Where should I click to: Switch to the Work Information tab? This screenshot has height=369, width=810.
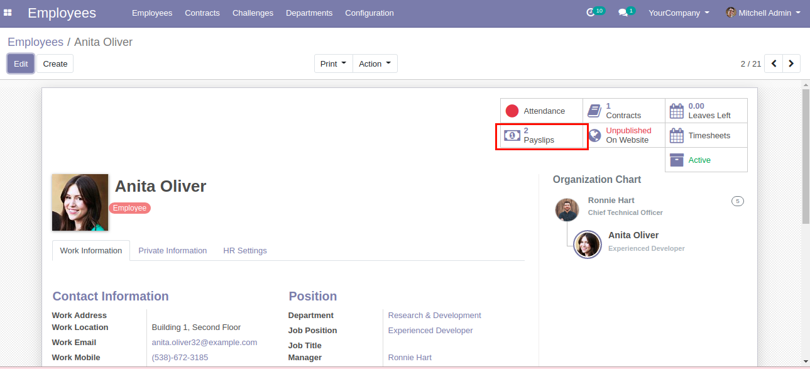point(91,250)
